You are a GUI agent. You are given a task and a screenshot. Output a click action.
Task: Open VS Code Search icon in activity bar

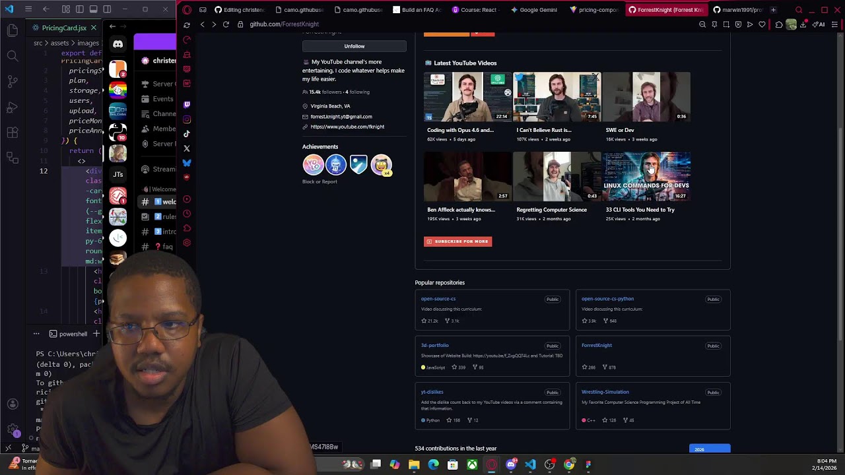13,56
